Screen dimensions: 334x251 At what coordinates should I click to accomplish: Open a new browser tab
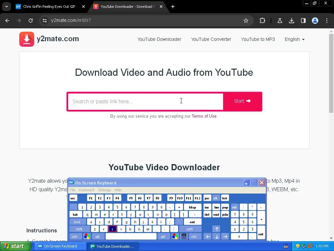173,7
